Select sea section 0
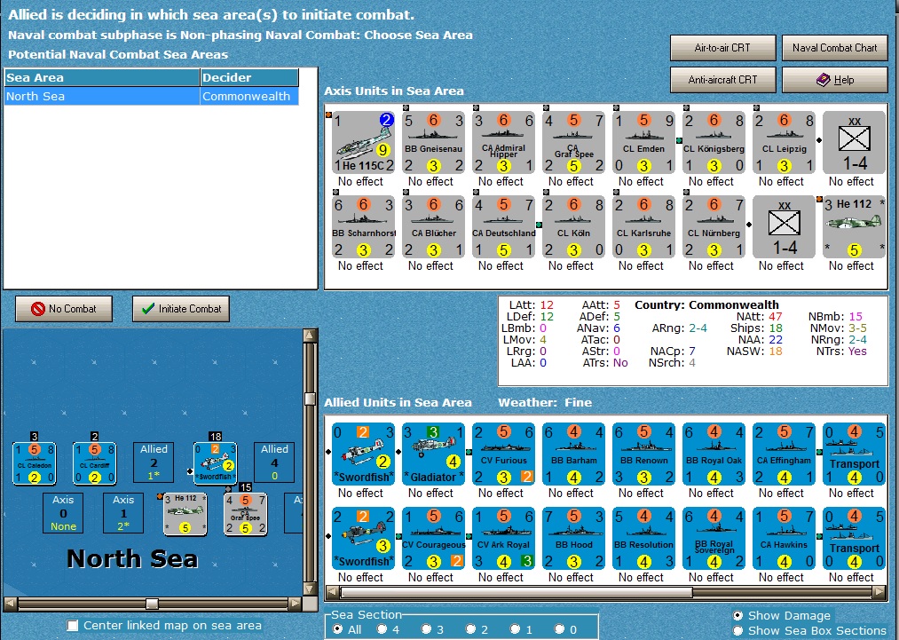The width and height of the screenshot is (899, 640). coord(559,629)
